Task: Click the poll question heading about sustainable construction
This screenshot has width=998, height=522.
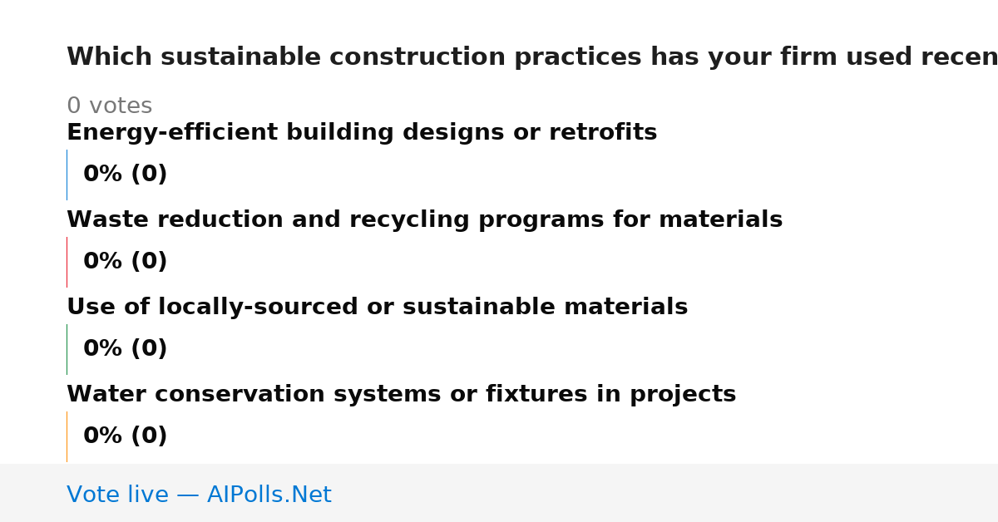Action: [532, 57]
